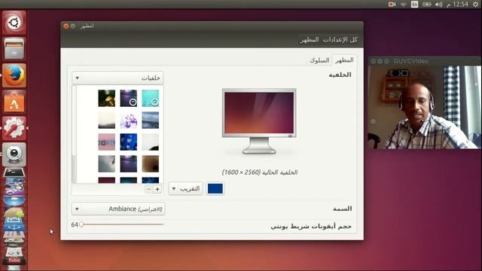Remove wallpaper with the minus button
The width and height of the screenshot is (482, 271).
[149, 189]
